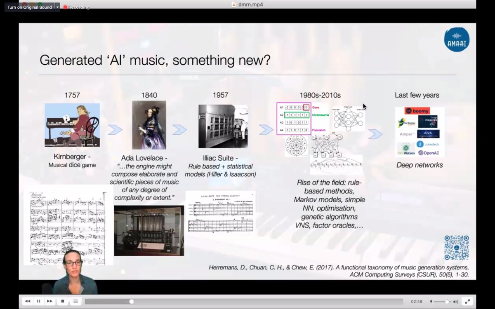This screenshot has width=495, height=309.
Task: Click the Jukedeck logo
Action: (428, 144)
